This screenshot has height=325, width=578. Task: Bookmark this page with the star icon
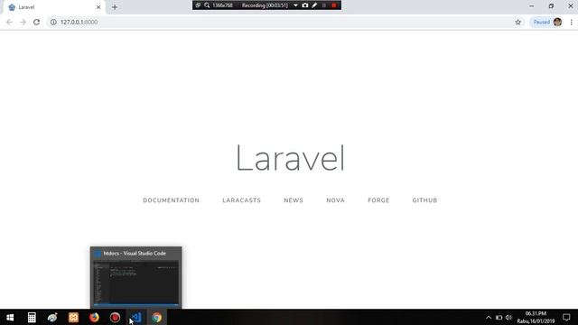coord(517,22)
